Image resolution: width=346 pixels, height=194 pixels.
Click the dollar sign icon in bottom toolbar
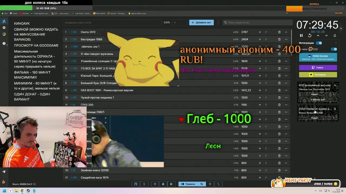(144, 184)
